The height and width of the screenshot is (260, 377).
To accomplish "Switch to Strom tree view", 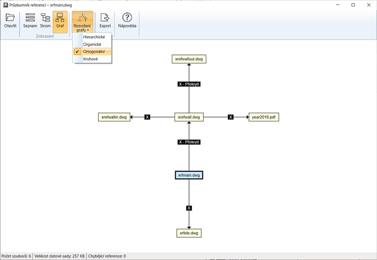I will click(45, 21).
